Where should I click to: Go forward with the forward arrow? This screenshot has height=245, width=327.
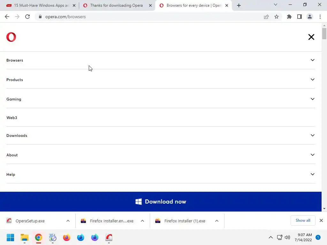click(17, 17)
